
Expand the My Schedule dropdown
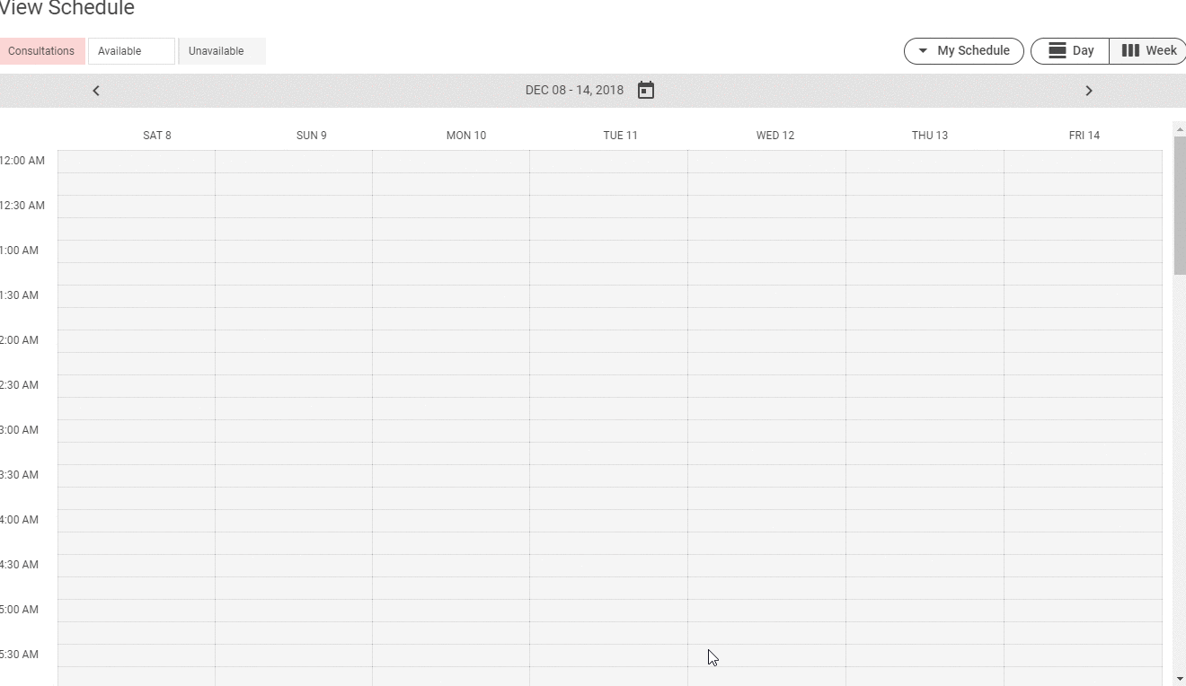tap(963, 51)
